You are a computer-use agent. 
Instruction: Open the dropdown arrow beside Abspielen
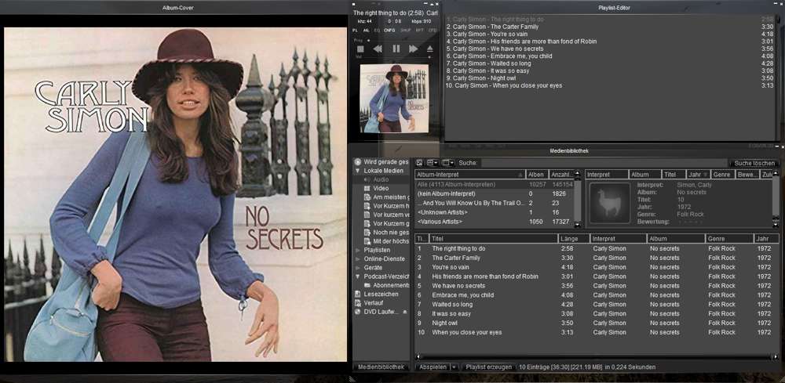pos(454,367)
